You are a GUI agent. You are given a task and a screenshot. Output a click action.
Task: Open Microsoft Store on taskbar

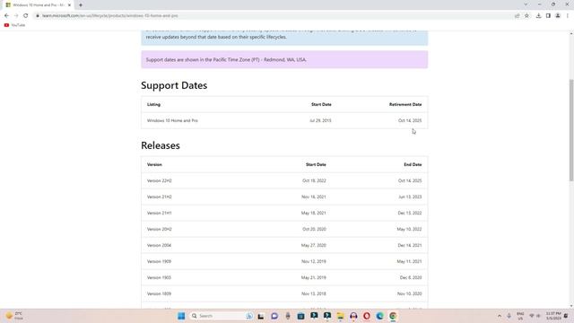tap(300, 316)
